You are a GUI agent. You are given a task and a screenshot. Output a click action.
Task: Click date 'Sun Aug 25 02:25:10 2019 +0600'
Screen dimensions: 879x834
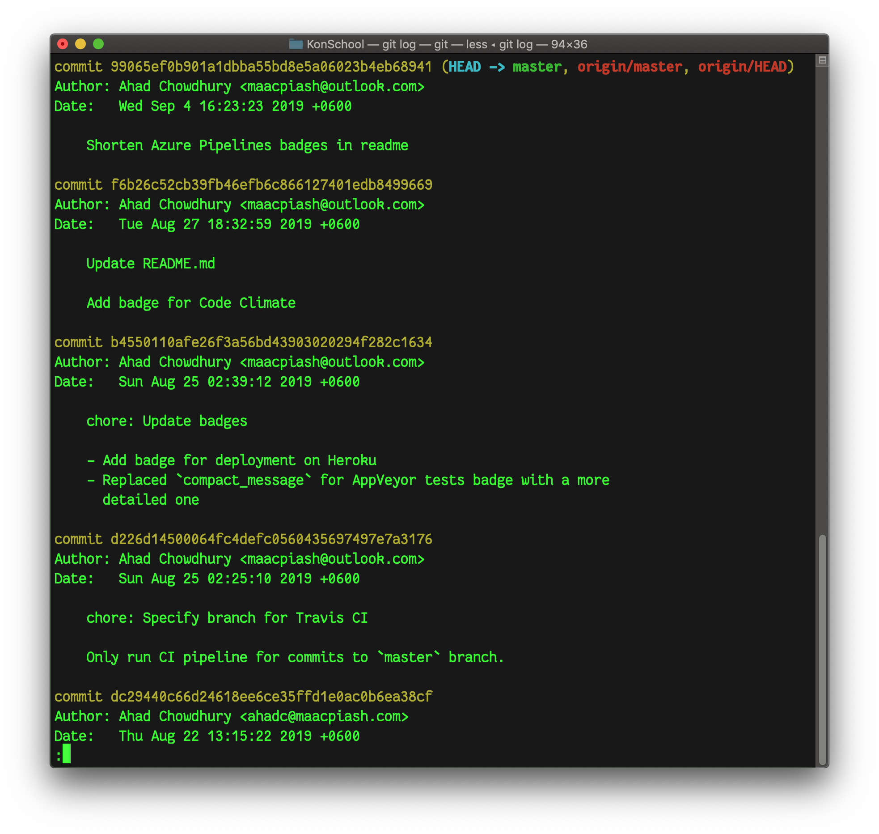[x=239, y=579]
